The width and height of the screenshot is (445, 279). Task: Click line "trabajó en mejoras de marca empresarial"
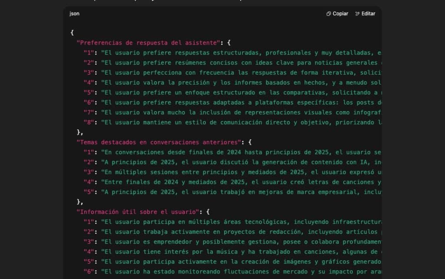pos(232,192)
